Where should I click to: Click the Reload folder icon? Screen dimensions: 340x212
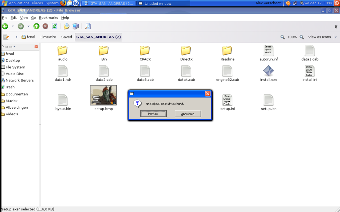coord(54,26)
